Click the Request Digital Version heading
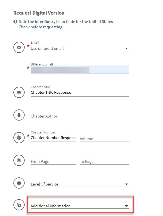The width and height of the screenshot is (163, 216). [x=39, y=13]
